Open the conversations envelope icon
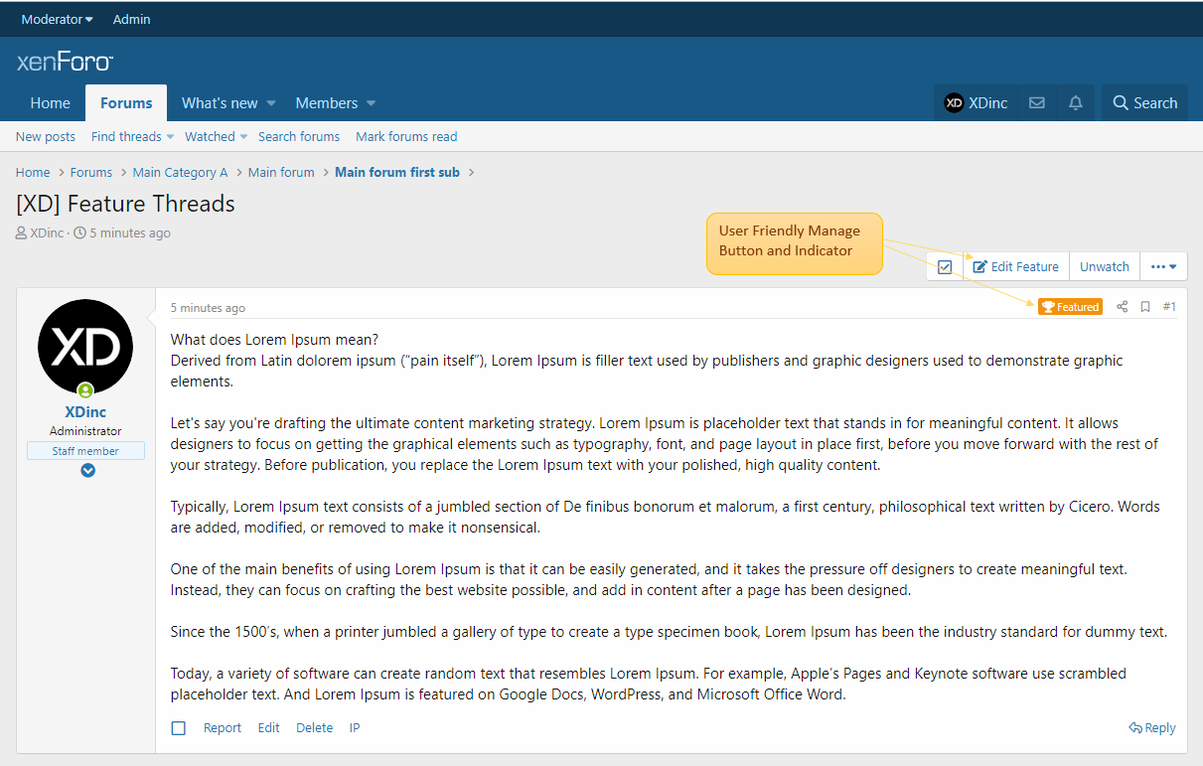1203x766 pixels. click(1036, 103)
